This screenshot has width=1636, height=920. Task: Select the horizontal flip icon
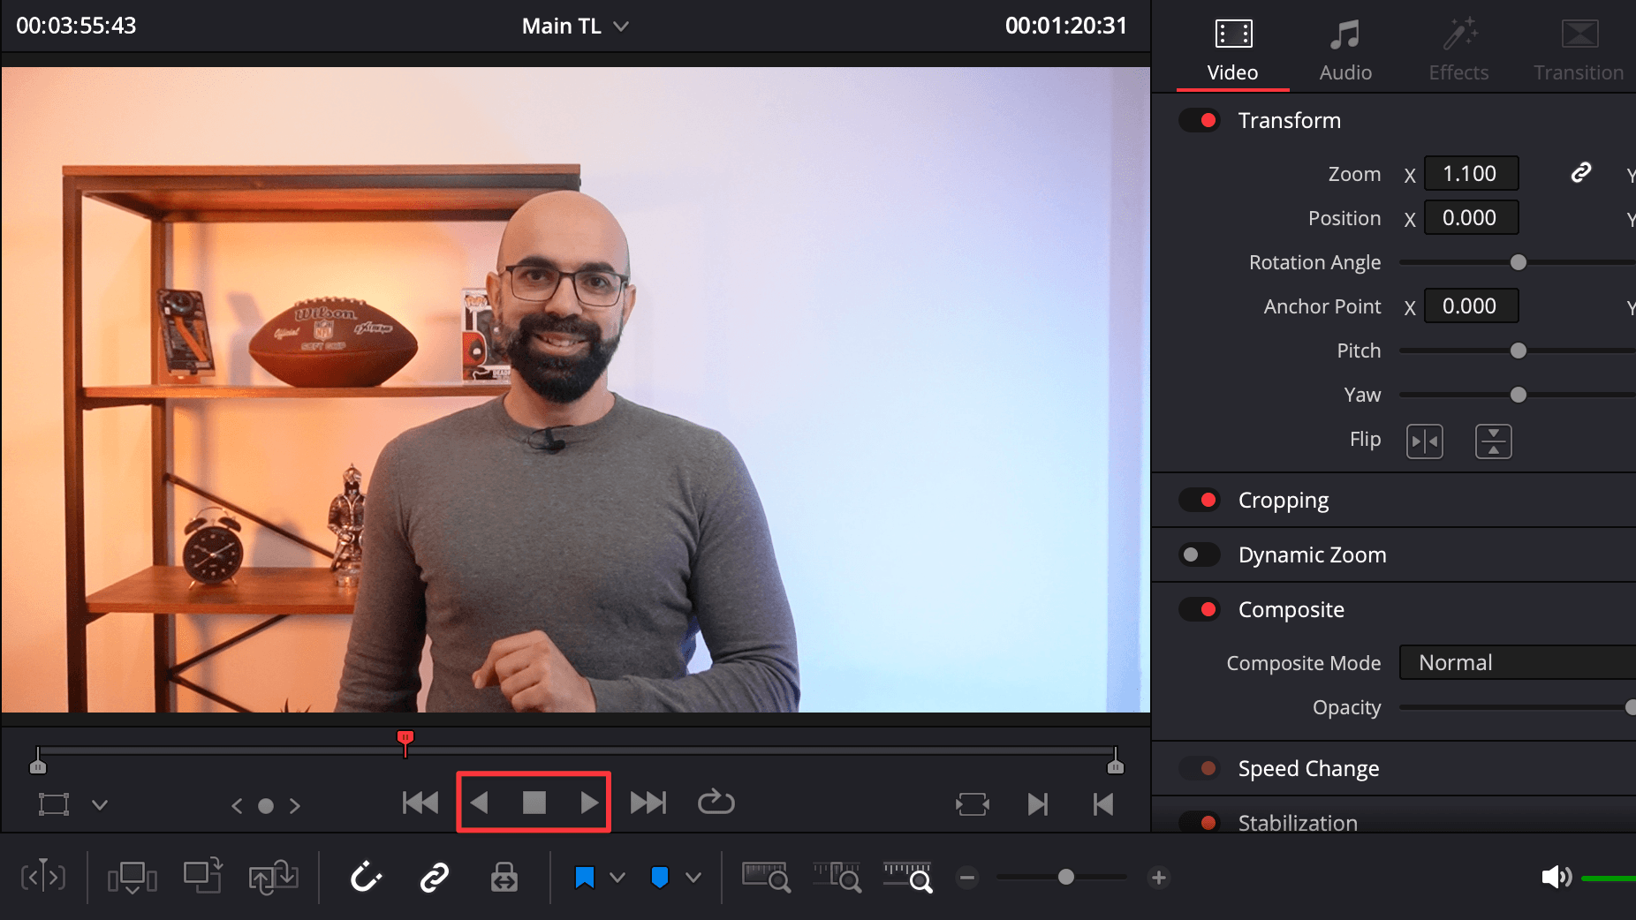click(x=1425, y=441)
